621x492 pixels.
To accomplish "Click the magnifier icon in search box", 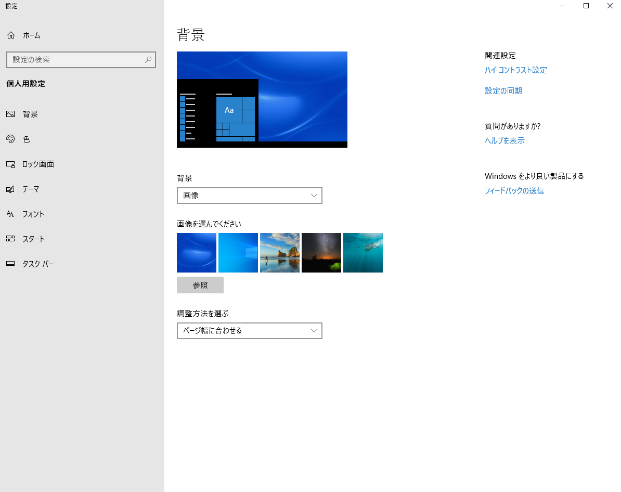I will click(148, 60).
